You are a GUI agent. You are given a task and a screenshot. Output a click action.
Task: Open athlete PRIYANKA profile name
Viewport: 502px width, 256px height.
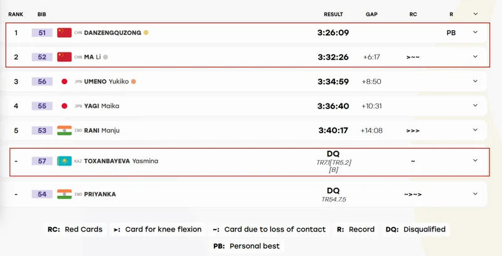coord(100,195)
